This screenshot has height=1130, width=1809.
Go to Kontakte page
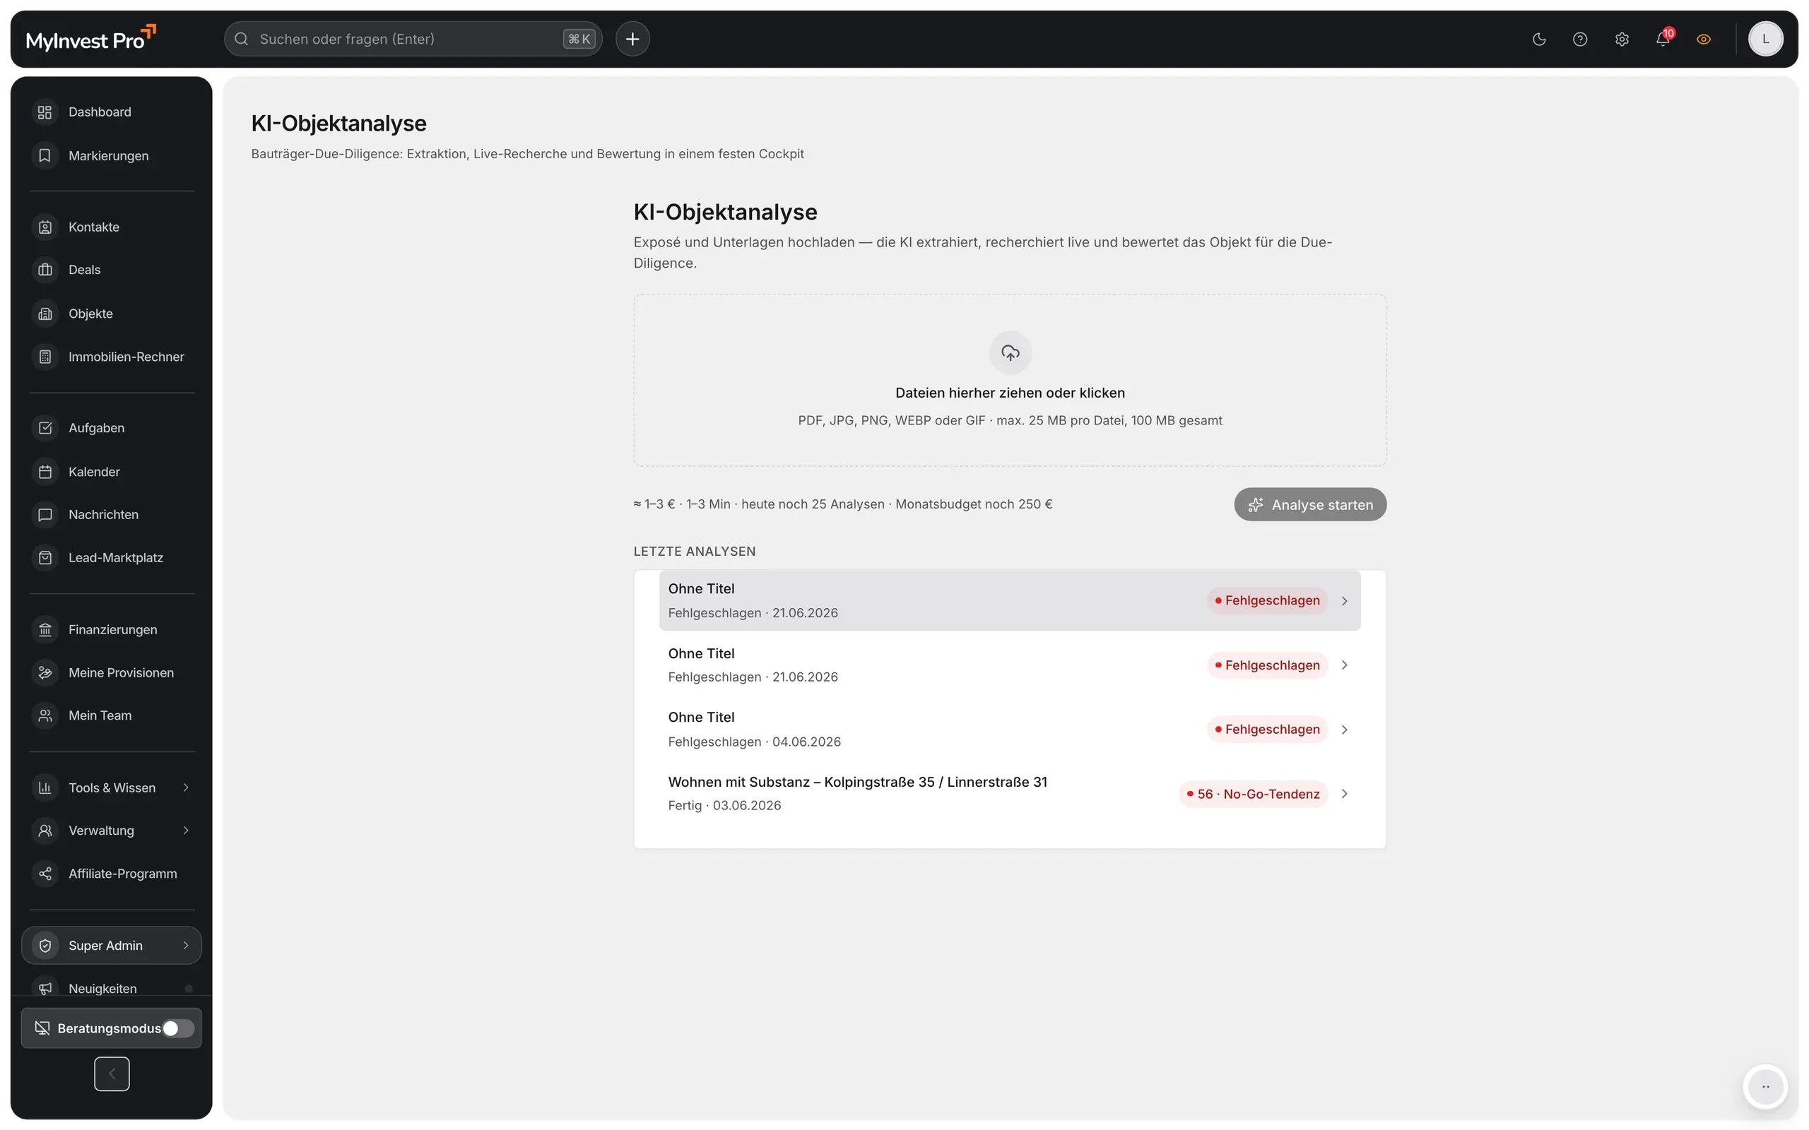point(112,227)
